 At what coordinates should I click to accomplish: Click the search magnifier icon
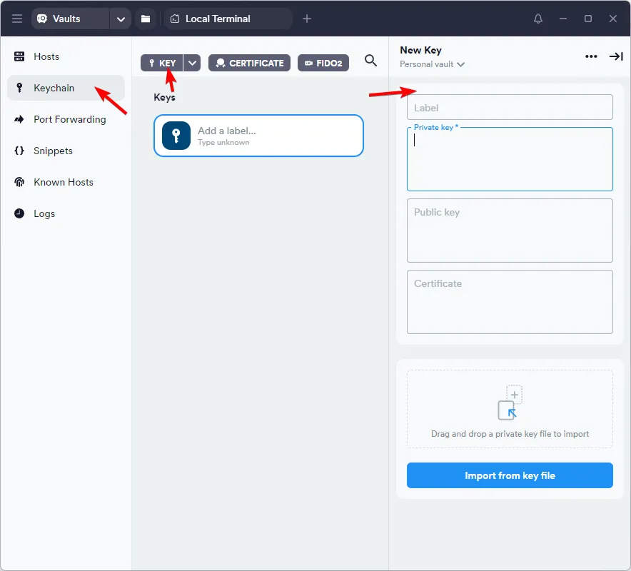point(370,61)
